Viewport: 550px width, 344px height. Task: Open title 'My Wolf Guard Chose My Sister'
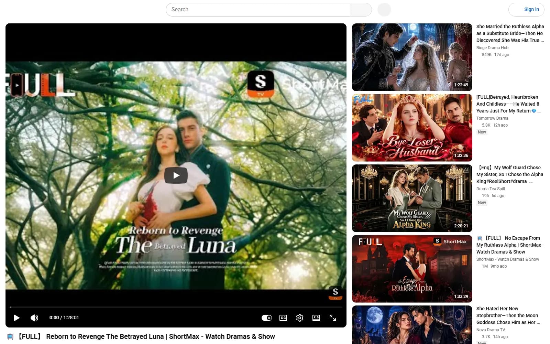[510, 174]
